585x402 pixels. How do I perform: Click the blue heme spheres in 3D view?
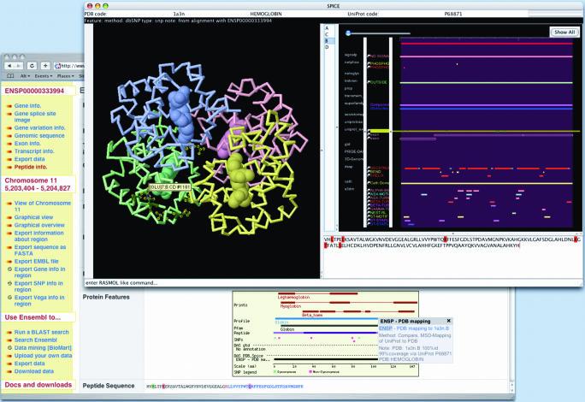point(181,114)
